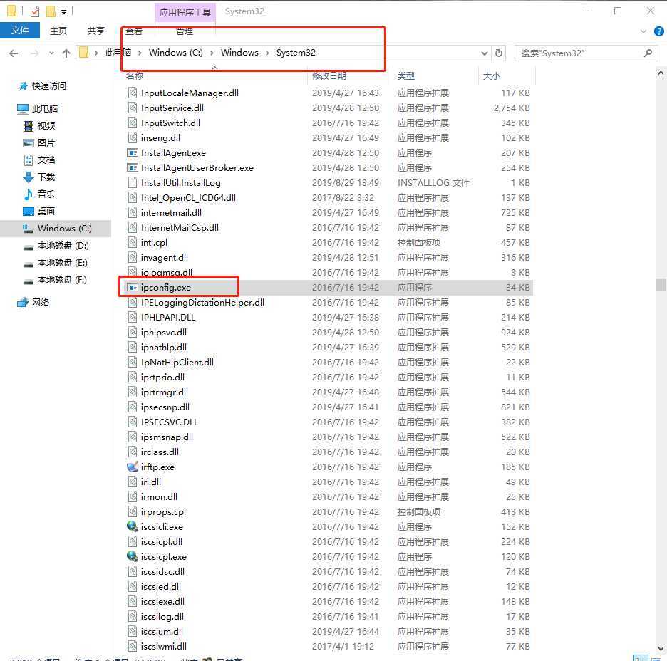
Task: Open the 文件 menu
Action: pyautogui.click(x=19, y=31)
